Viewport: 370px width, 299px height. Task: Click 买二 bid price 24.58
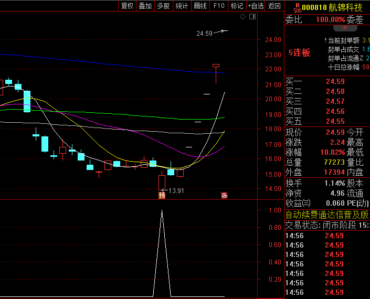[335, 91]
